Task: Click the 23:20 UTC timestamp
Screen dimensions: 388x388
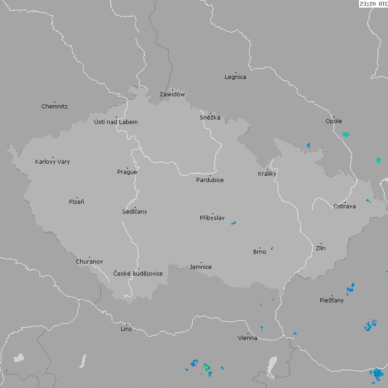Action: [373, 4]
